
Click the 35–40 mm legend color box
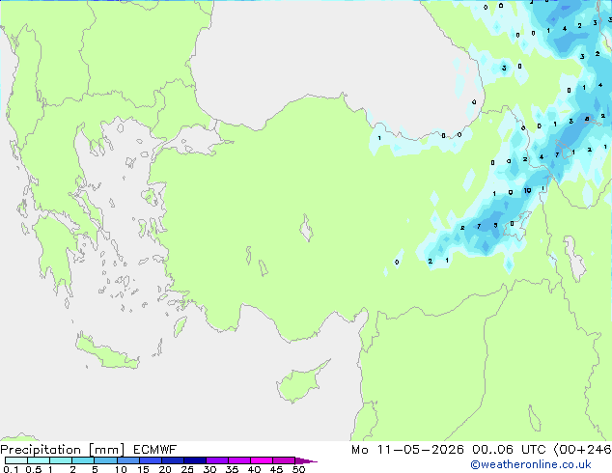[238, 460]
